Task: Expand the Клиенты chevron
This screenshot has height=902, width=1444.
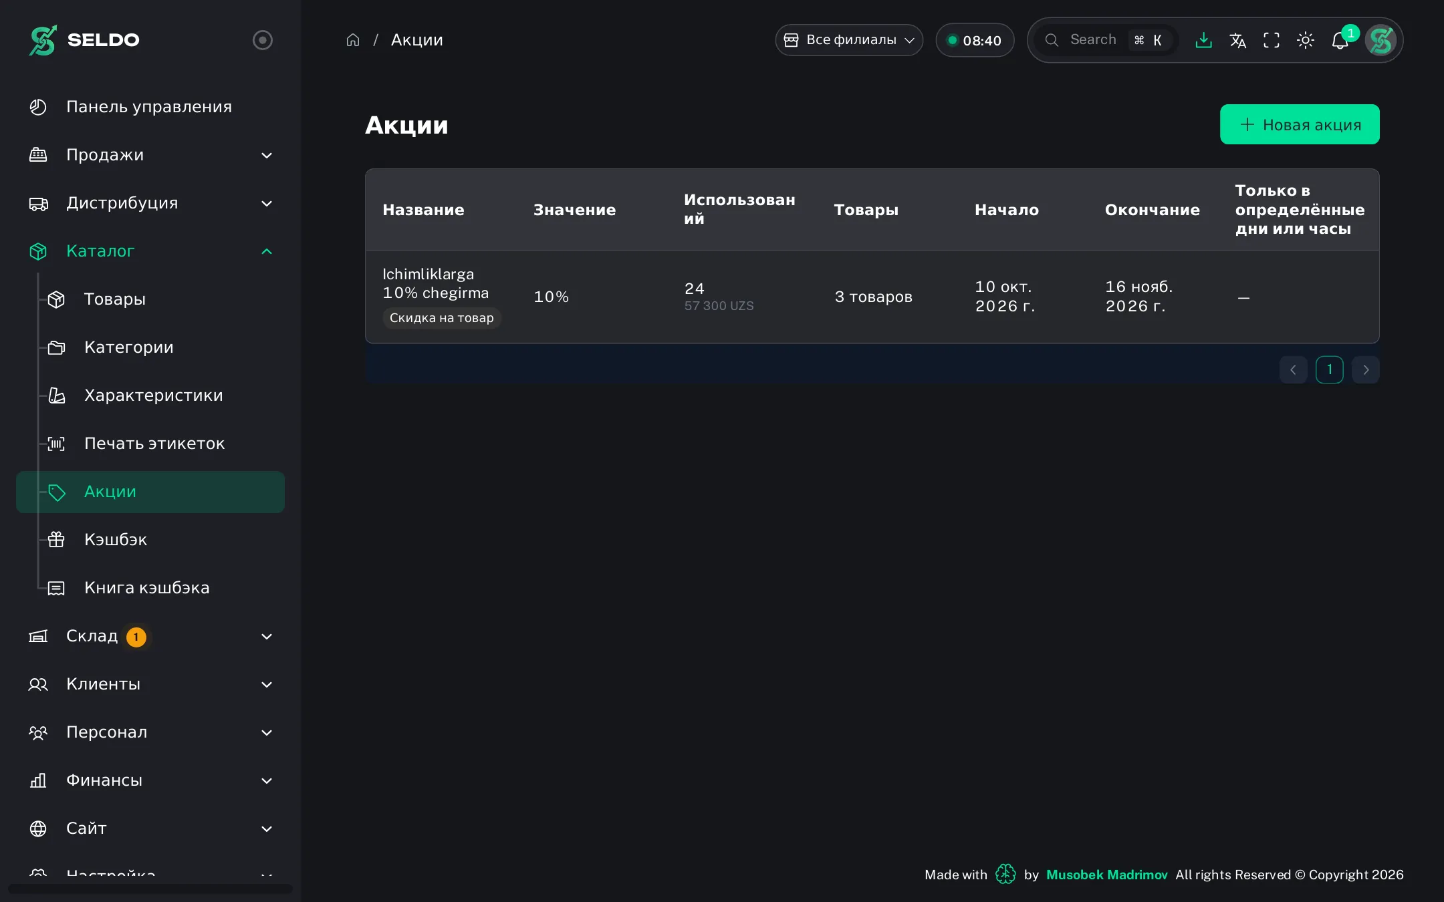Action: (267, 685)
